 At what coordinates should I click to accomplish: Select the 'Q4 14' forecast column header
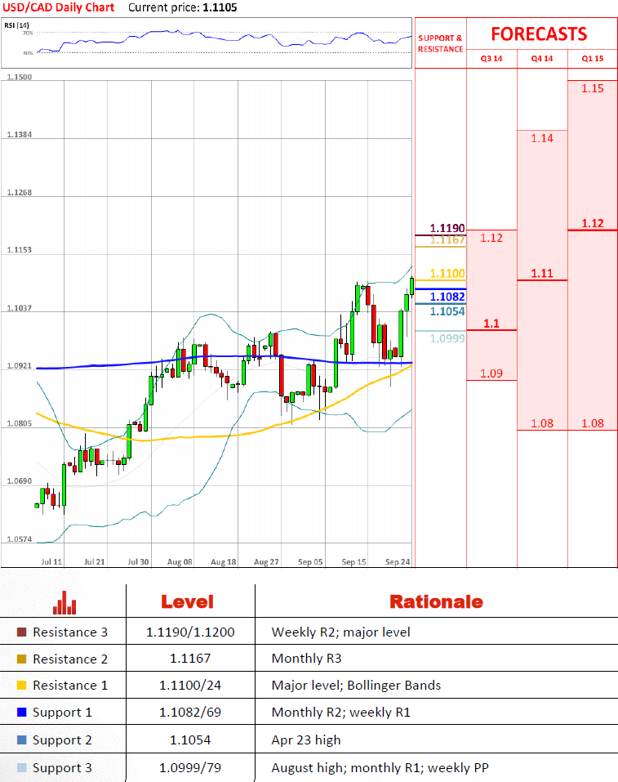(x=542, y=58)
